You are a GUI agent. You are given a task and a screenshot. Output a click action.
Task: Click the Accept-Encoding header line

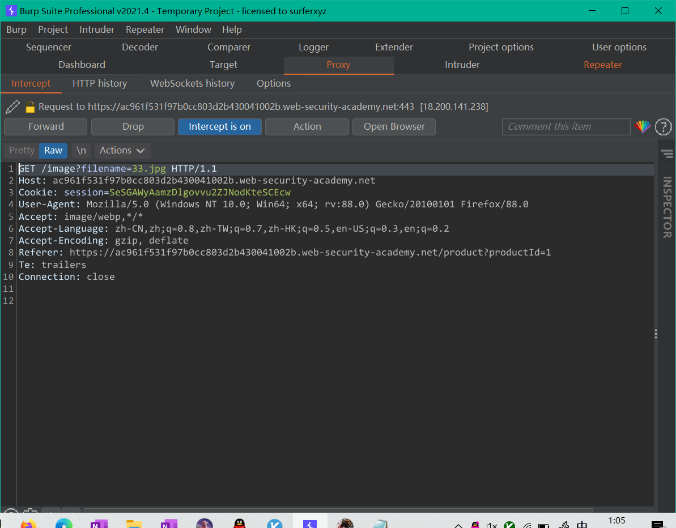click(104, 241)
